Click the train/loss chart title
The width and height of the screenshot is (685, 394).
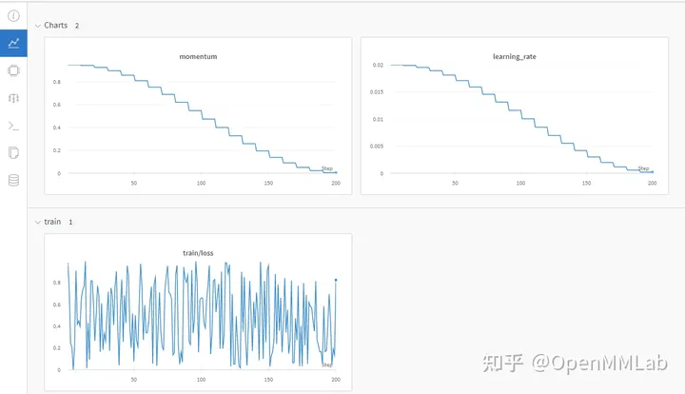pyautogui.click(x=198, y=253)
